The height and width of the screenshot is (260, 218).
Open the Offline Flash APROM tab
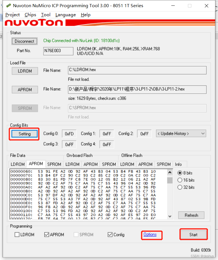[145, 164]
